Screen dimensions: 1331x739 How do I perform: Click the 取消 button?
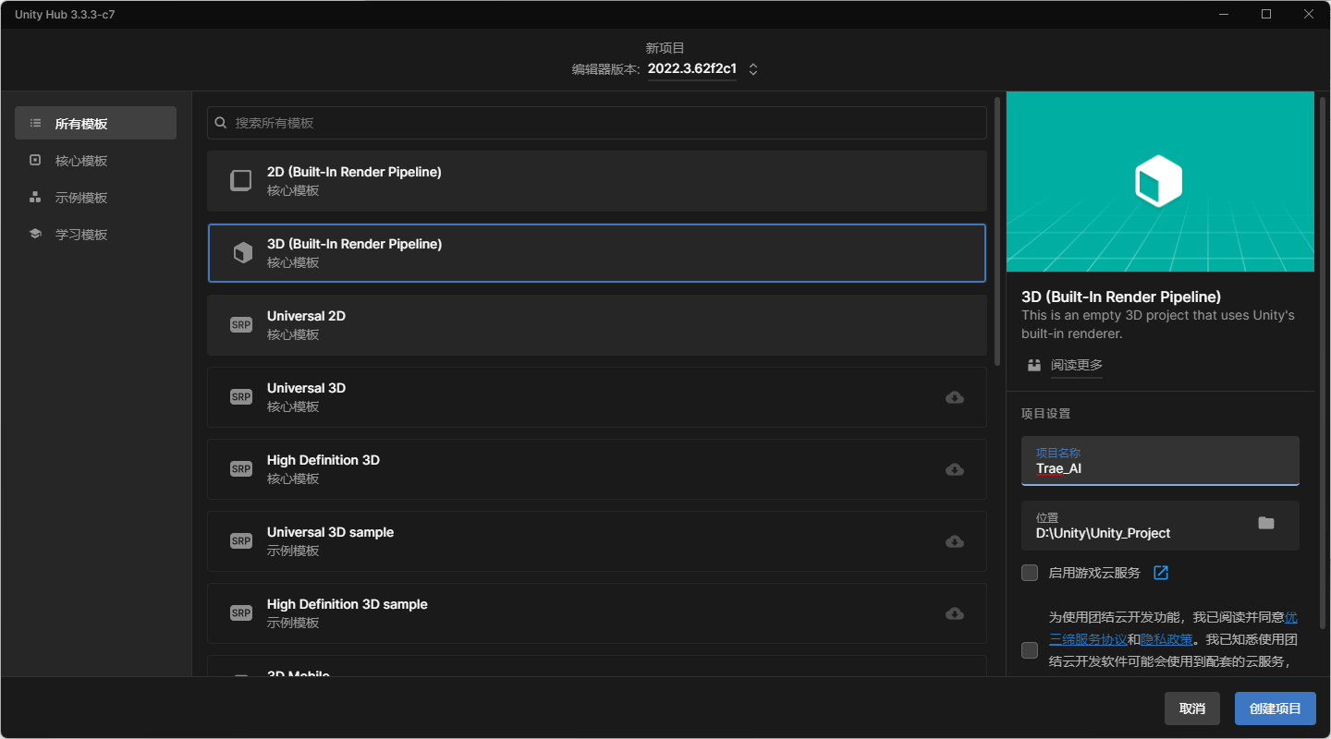point(1192,709)
